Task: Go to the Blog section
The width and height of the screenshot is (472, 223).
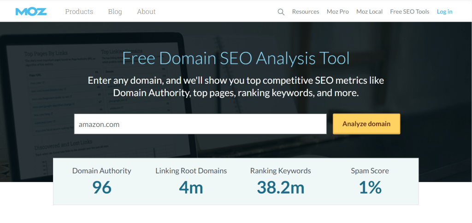Action: coord(115,11)
